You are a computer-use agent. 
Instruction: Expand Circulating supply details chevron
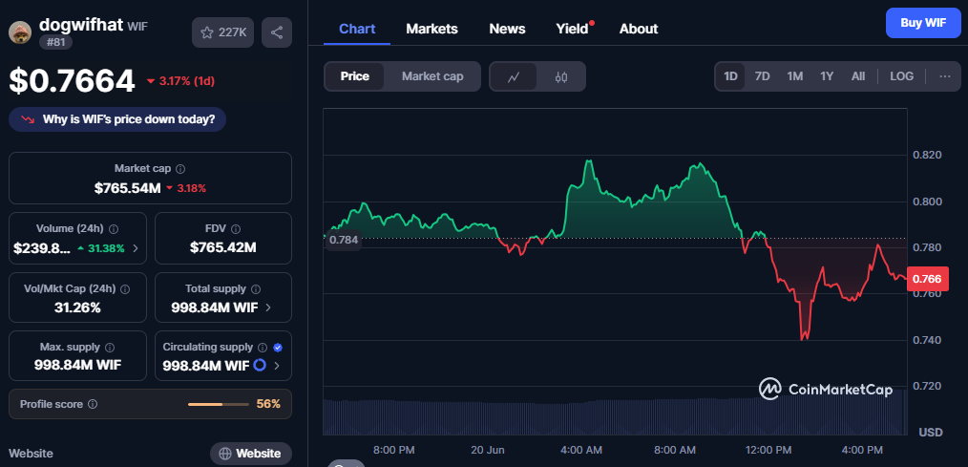(277, 366)
